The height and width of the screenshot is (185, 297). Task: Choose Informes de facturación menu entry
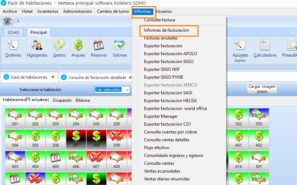click(x=166, y=31)
